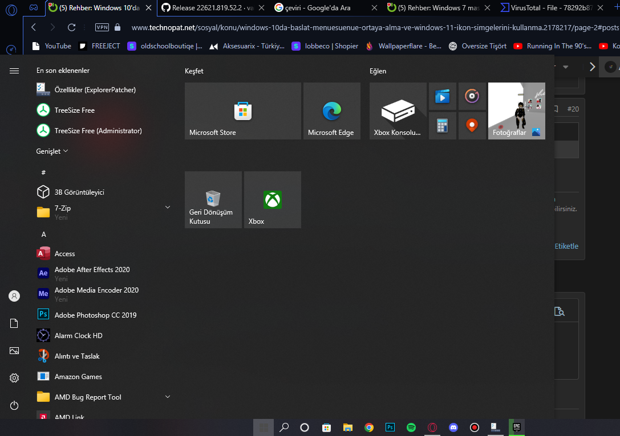Open Settings gear in Start sidebar
620x436 pixels.
click(x=14, y=378)
